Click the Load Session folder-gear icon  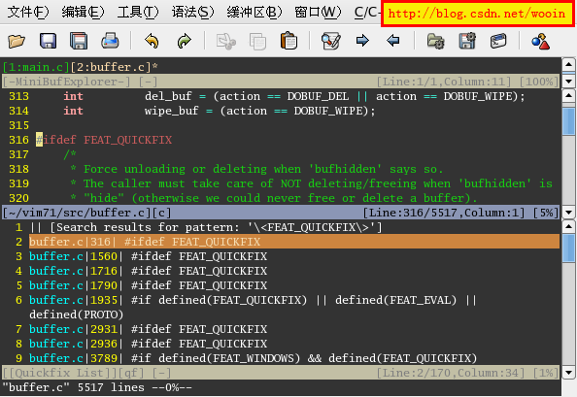(x=436, y=41)
